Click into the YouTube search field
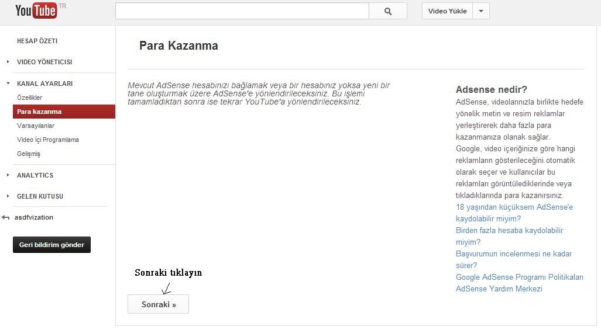This screenshot has height=330, width=601. click(x=242, y=11)
